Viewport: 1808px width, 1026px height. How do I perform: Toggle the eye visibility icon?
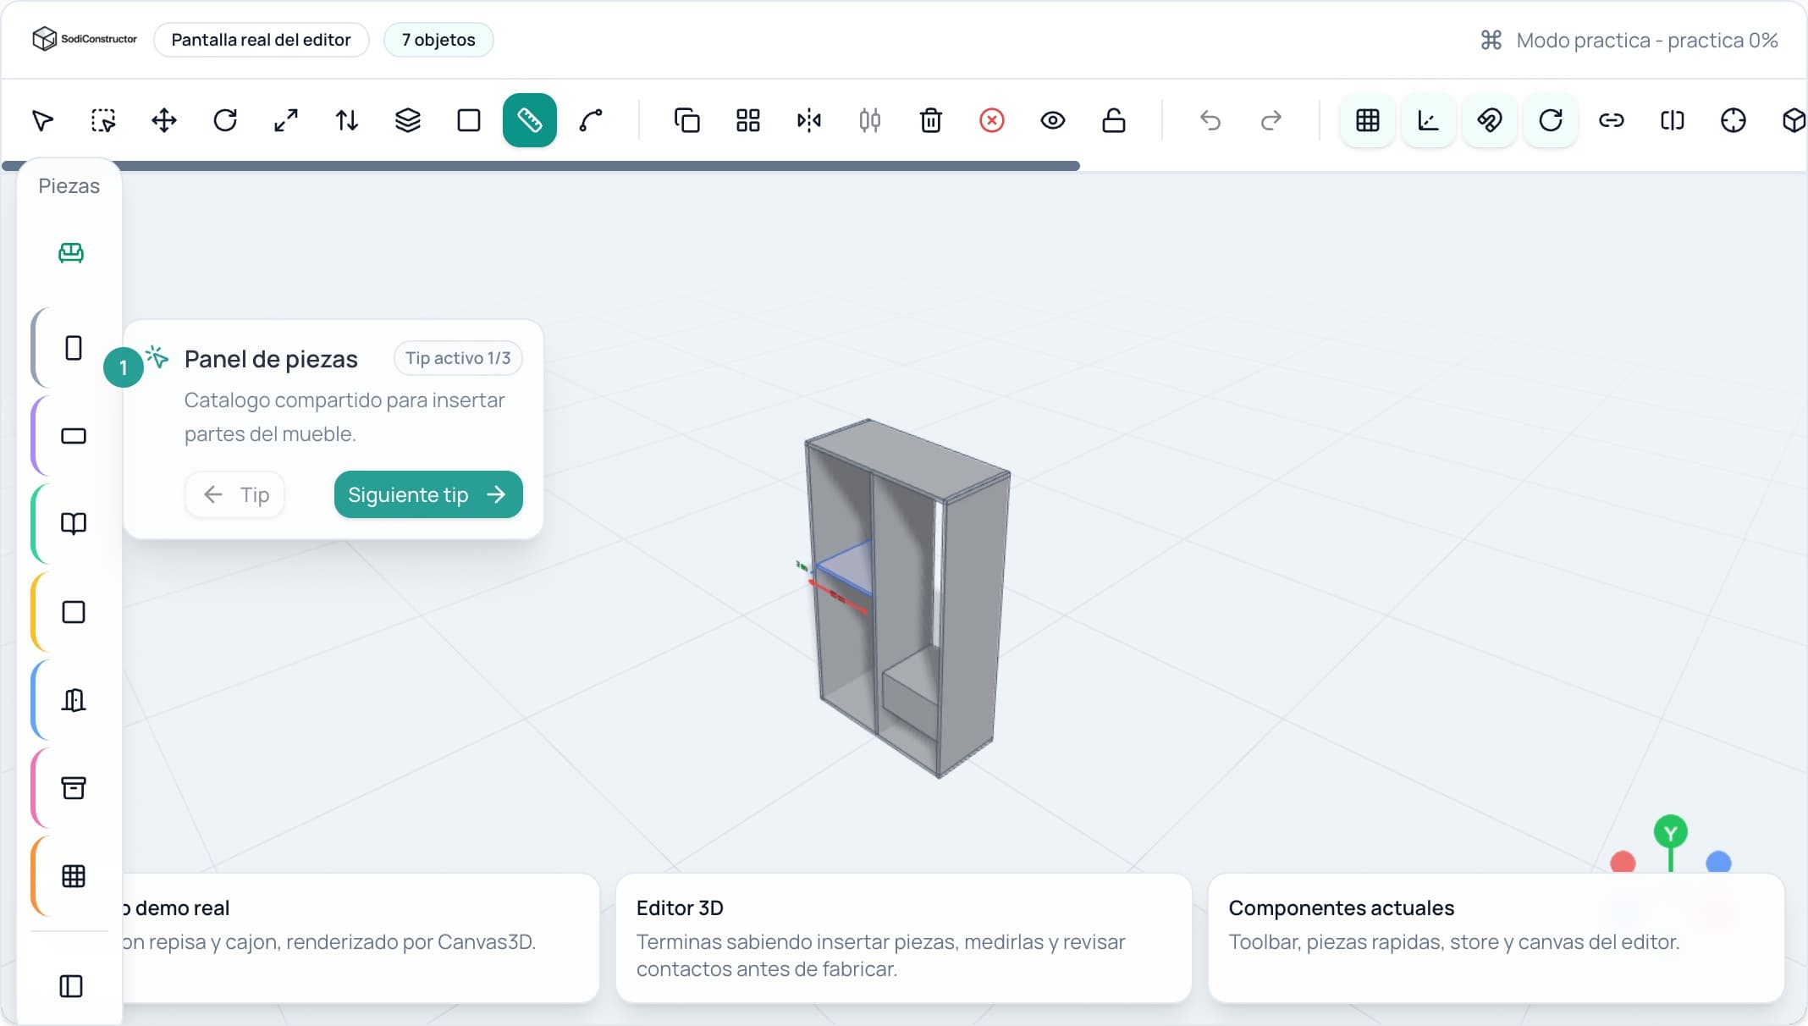point(1053,120)
